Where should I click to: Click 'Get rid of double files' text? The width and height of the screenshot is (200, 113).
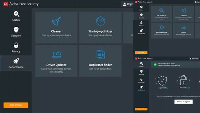click(x=100, y=69)
